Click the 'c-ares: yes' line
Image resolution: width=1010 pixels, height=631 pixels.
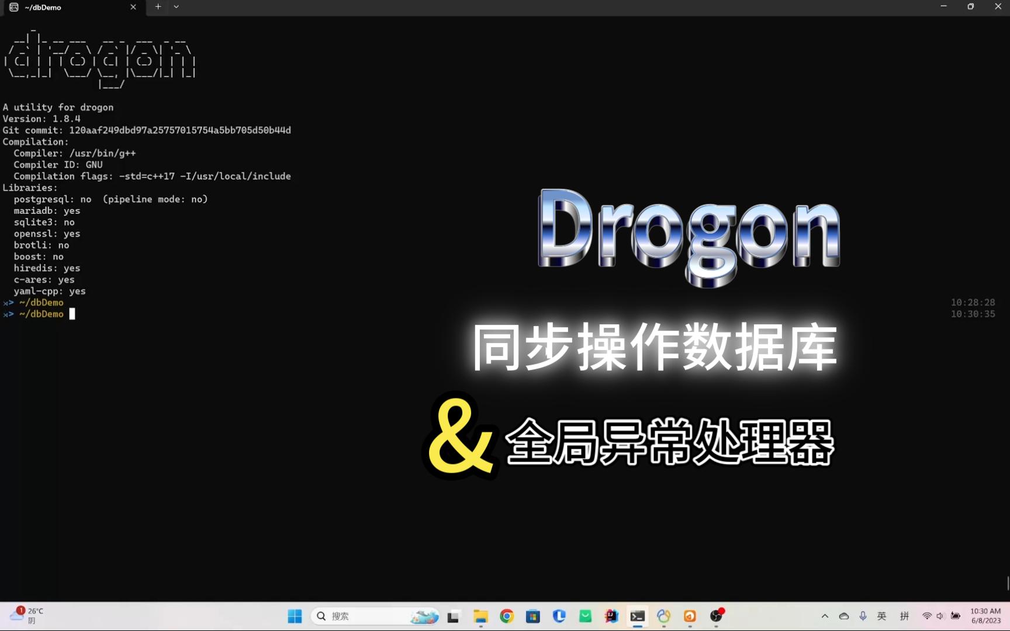44,280
